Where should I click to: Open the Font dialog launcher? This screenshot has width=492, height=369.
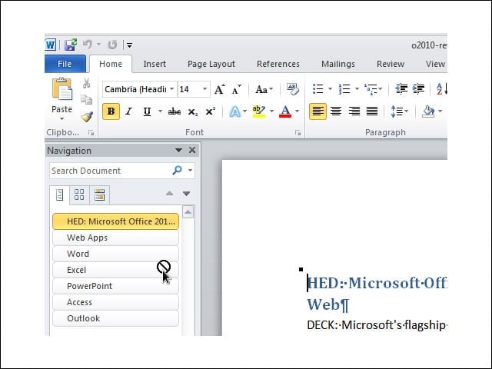(x=298, y=133)
